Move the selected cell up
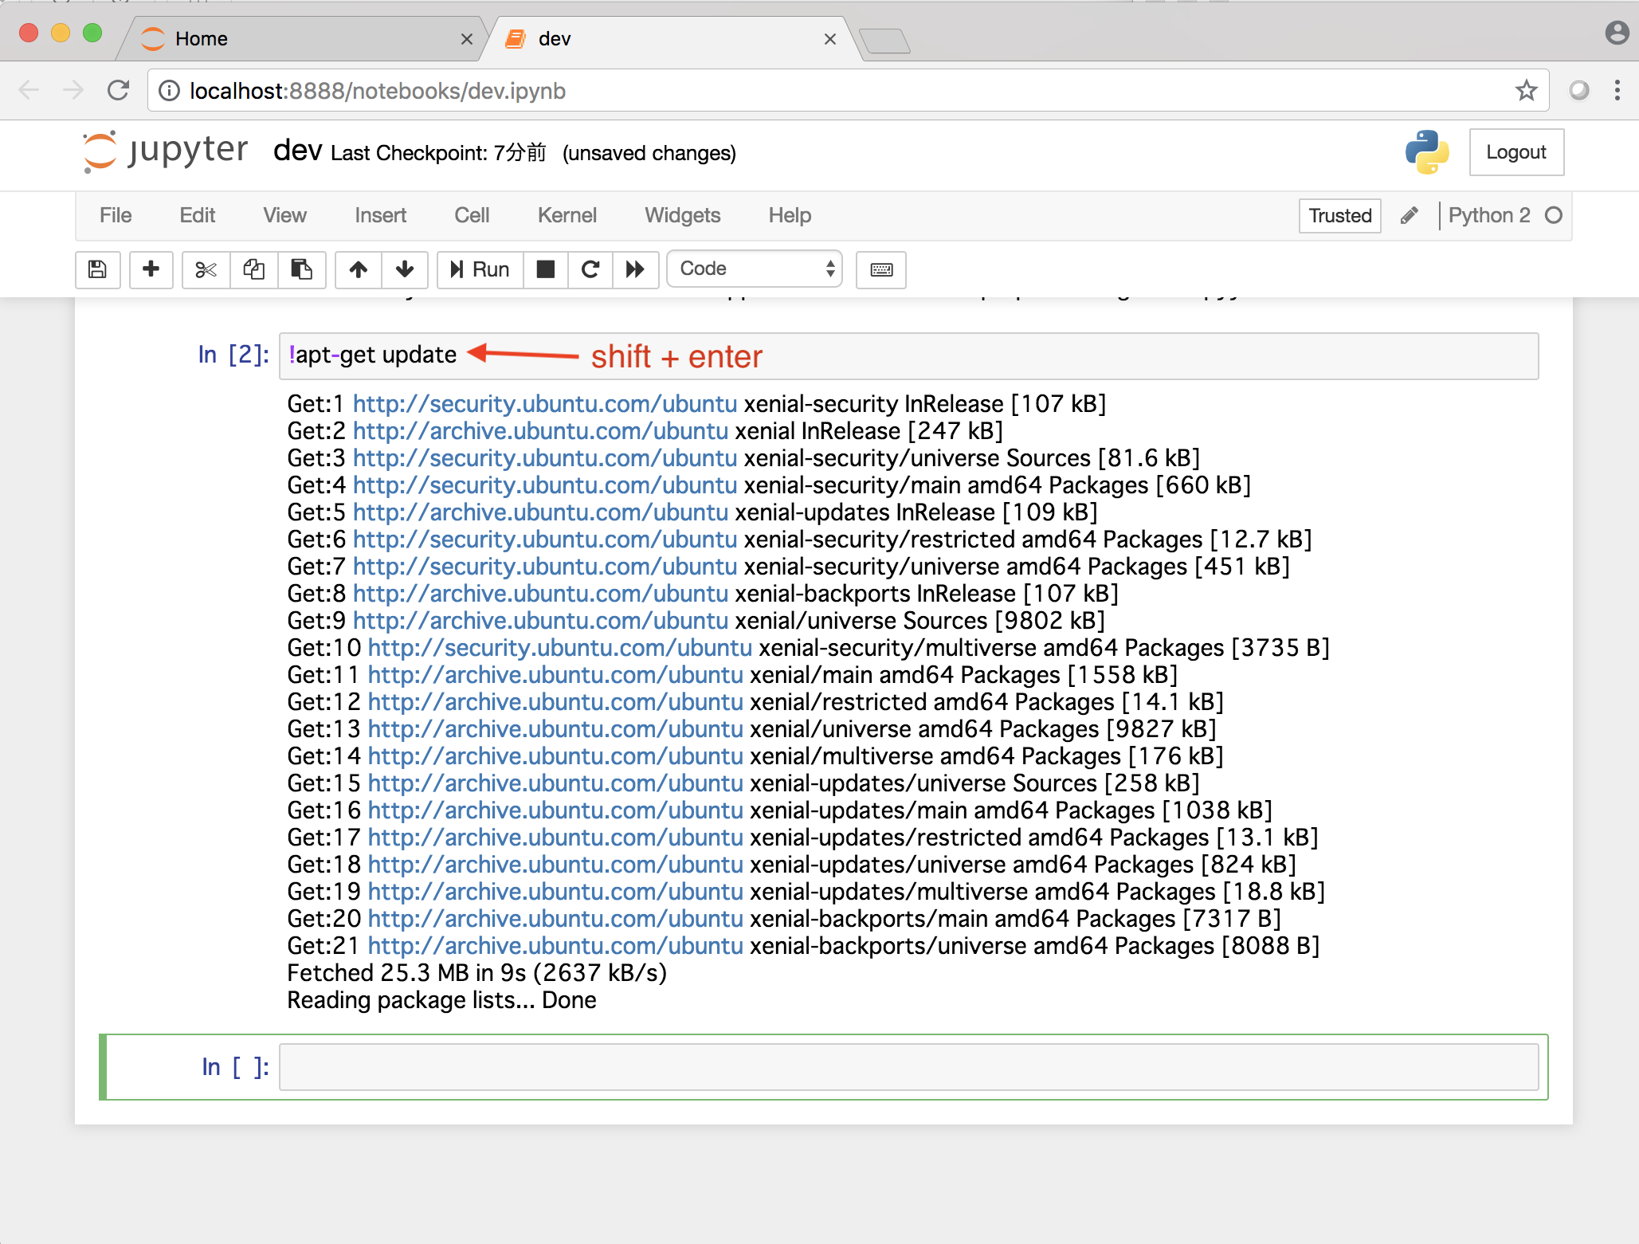1639x1244 pixels. coord(358,269)
